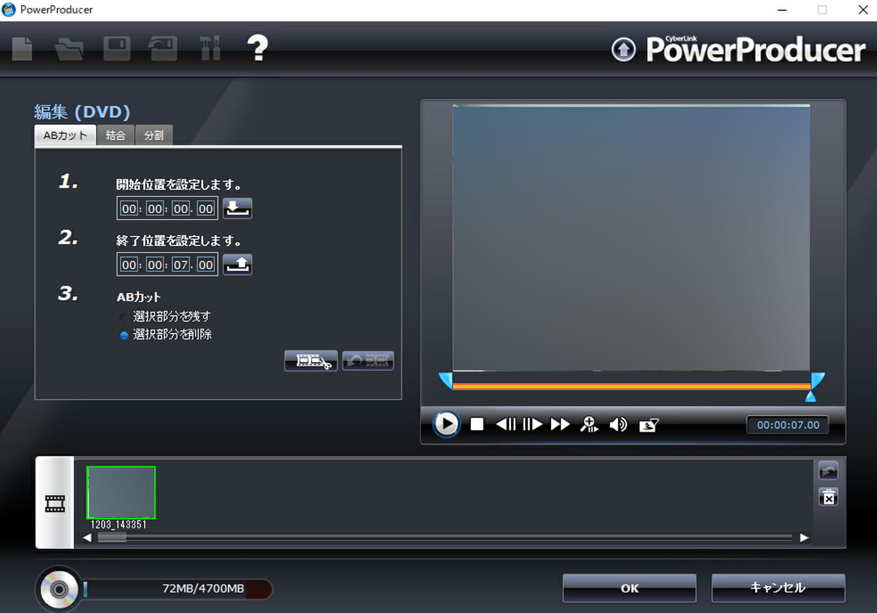Click the start position hours field

coord(129,209)
